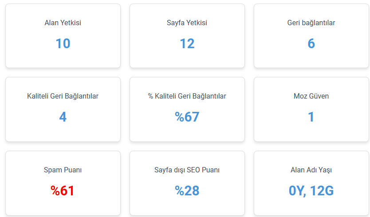Open the Sayfa dışı SEO Puanı card
This screenshot has height=217, width=370.
(x=187, y=183)
